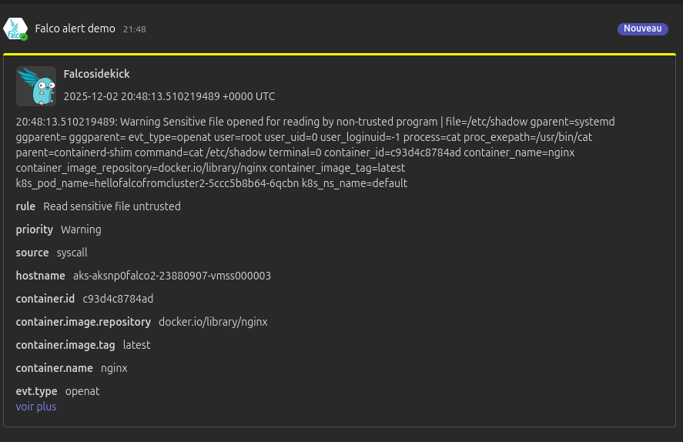683x442 pixels.
Task: Click the green status badge on Falco avatar
Action: click(x=24, y=37)
